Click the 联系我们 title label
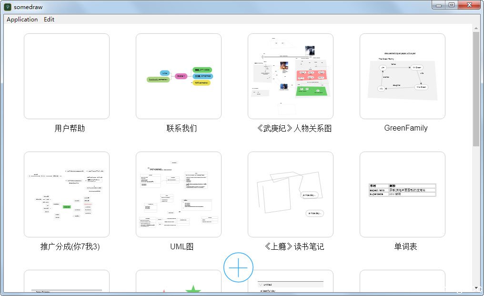484x296 pixels. (181, 129)
